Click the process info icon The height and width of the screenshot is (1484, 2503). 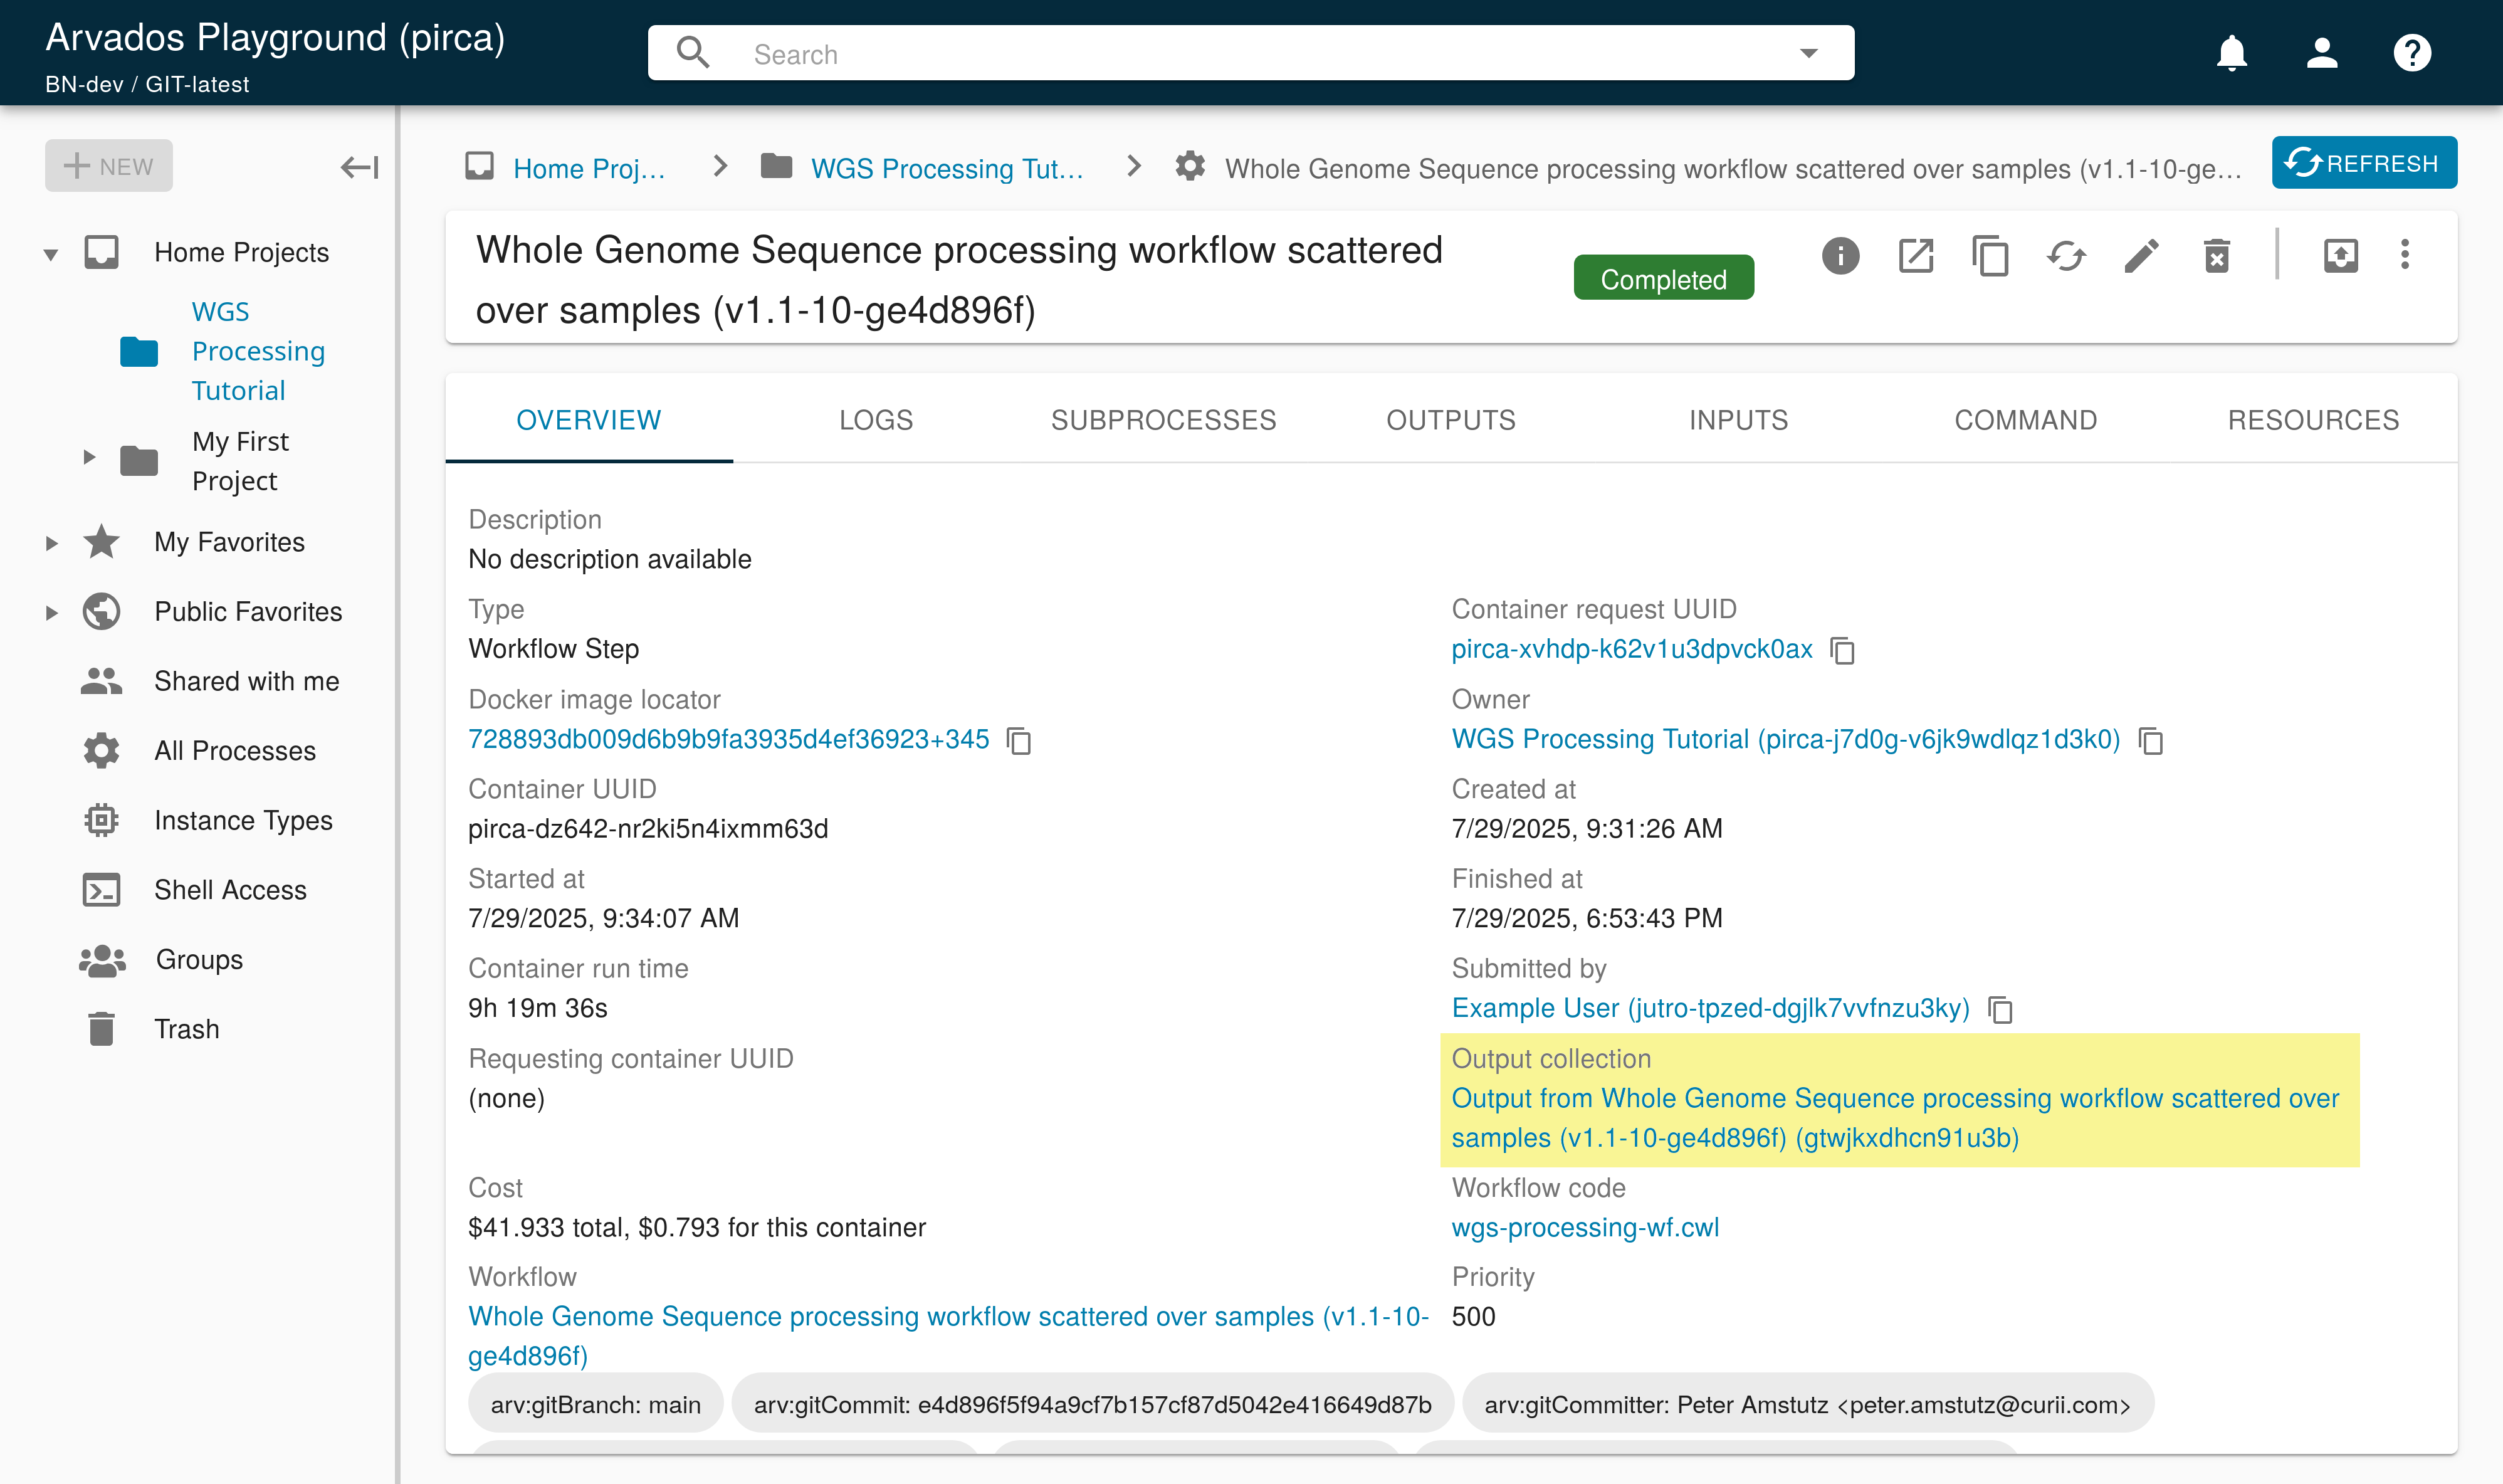point(1840,256)
